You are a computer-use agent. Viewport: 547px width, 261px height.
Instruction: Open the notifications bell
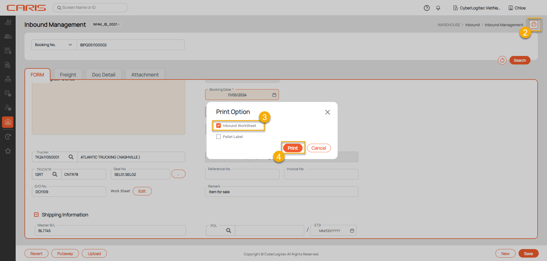click(x=438, y=8)
